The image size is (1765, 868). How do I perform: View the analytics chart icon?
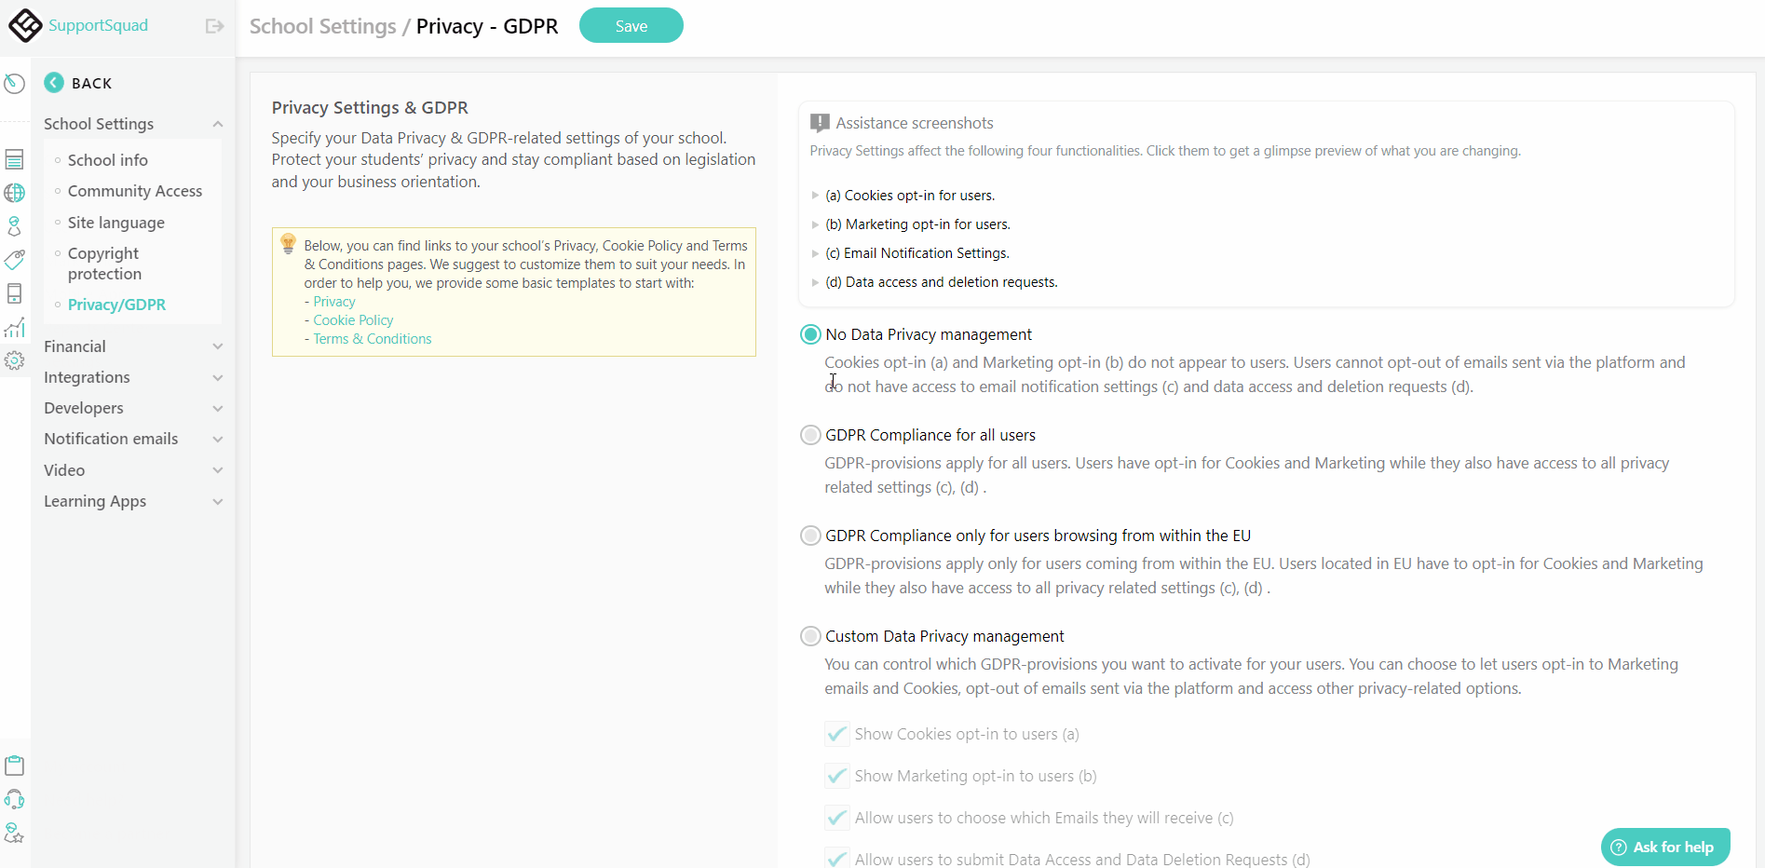point(14,327)
